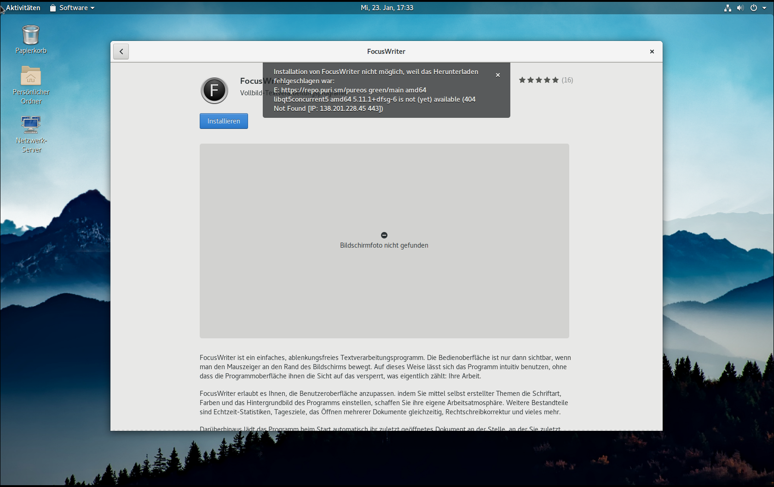Screen dimensions: 774x487
Task: Click the missing screenshot placeholder icon
Action: [384, 235]
